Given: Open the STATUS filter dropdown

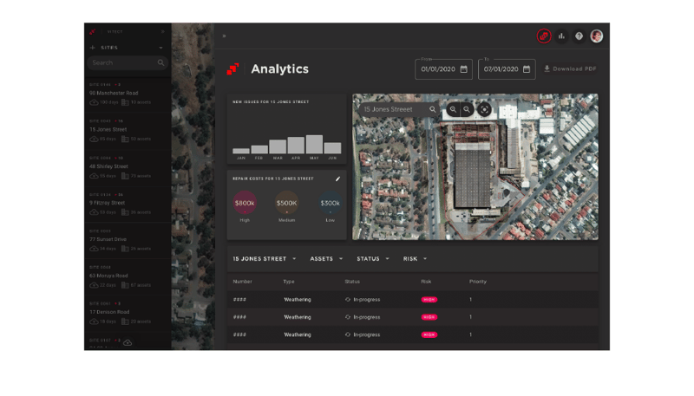Looking at the screenshot, I should tap(373, 259).
